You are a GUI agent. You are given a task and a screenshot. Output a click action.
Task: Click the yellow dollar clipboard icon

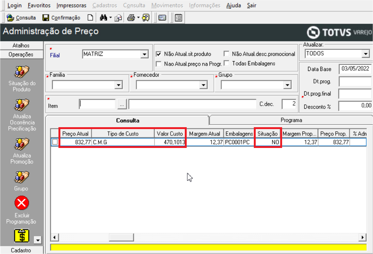coord(21,236)
